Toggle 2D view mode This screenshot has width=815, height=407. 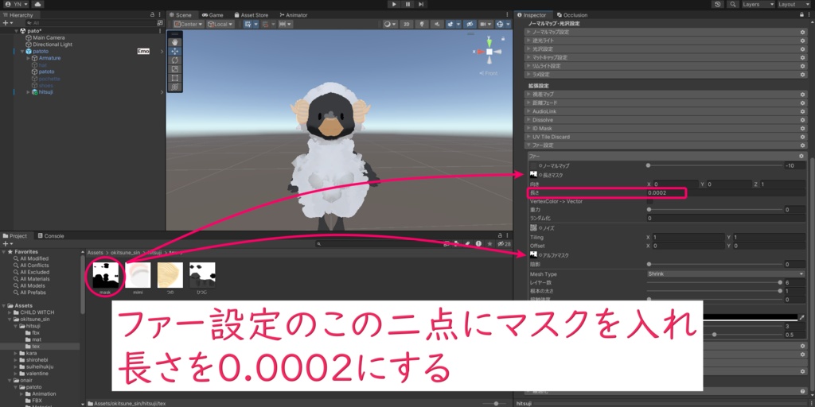[408, 24]
